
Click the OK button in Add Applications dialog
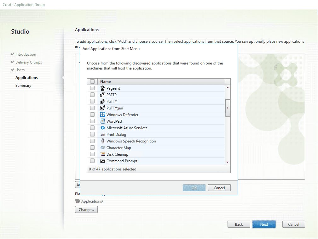click(194, 188)
